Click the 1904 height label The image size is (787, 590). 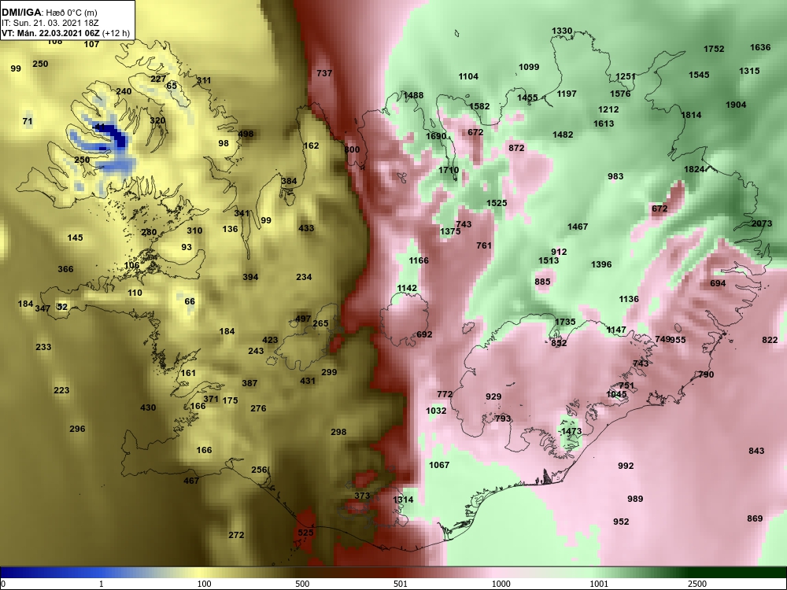click(x=736, y=105)
